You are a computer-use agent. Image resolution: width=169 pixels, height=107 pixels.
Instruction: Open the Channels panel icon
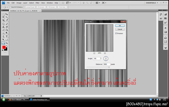tap(165, 38)
